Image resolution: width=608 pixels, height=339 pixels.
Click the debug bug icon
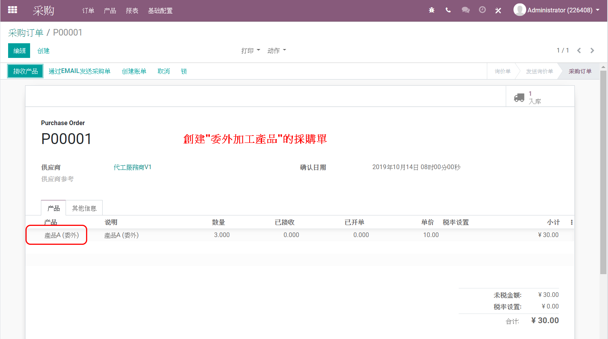[432, 10]
